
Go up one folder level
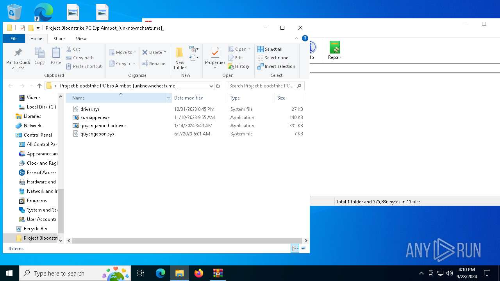39,86
